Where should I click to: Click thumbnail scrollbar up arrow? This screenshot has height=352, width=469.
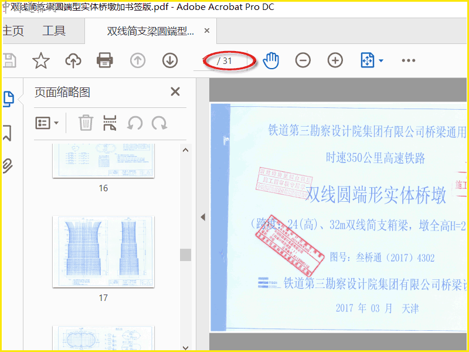(x=185, y=150)
